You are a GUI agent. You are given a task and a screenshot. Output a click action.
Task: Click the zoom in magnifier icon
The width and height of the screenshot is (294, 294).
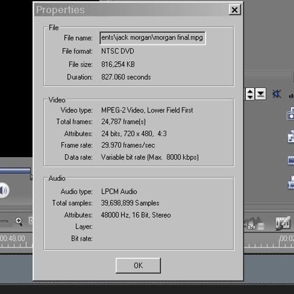19,221
